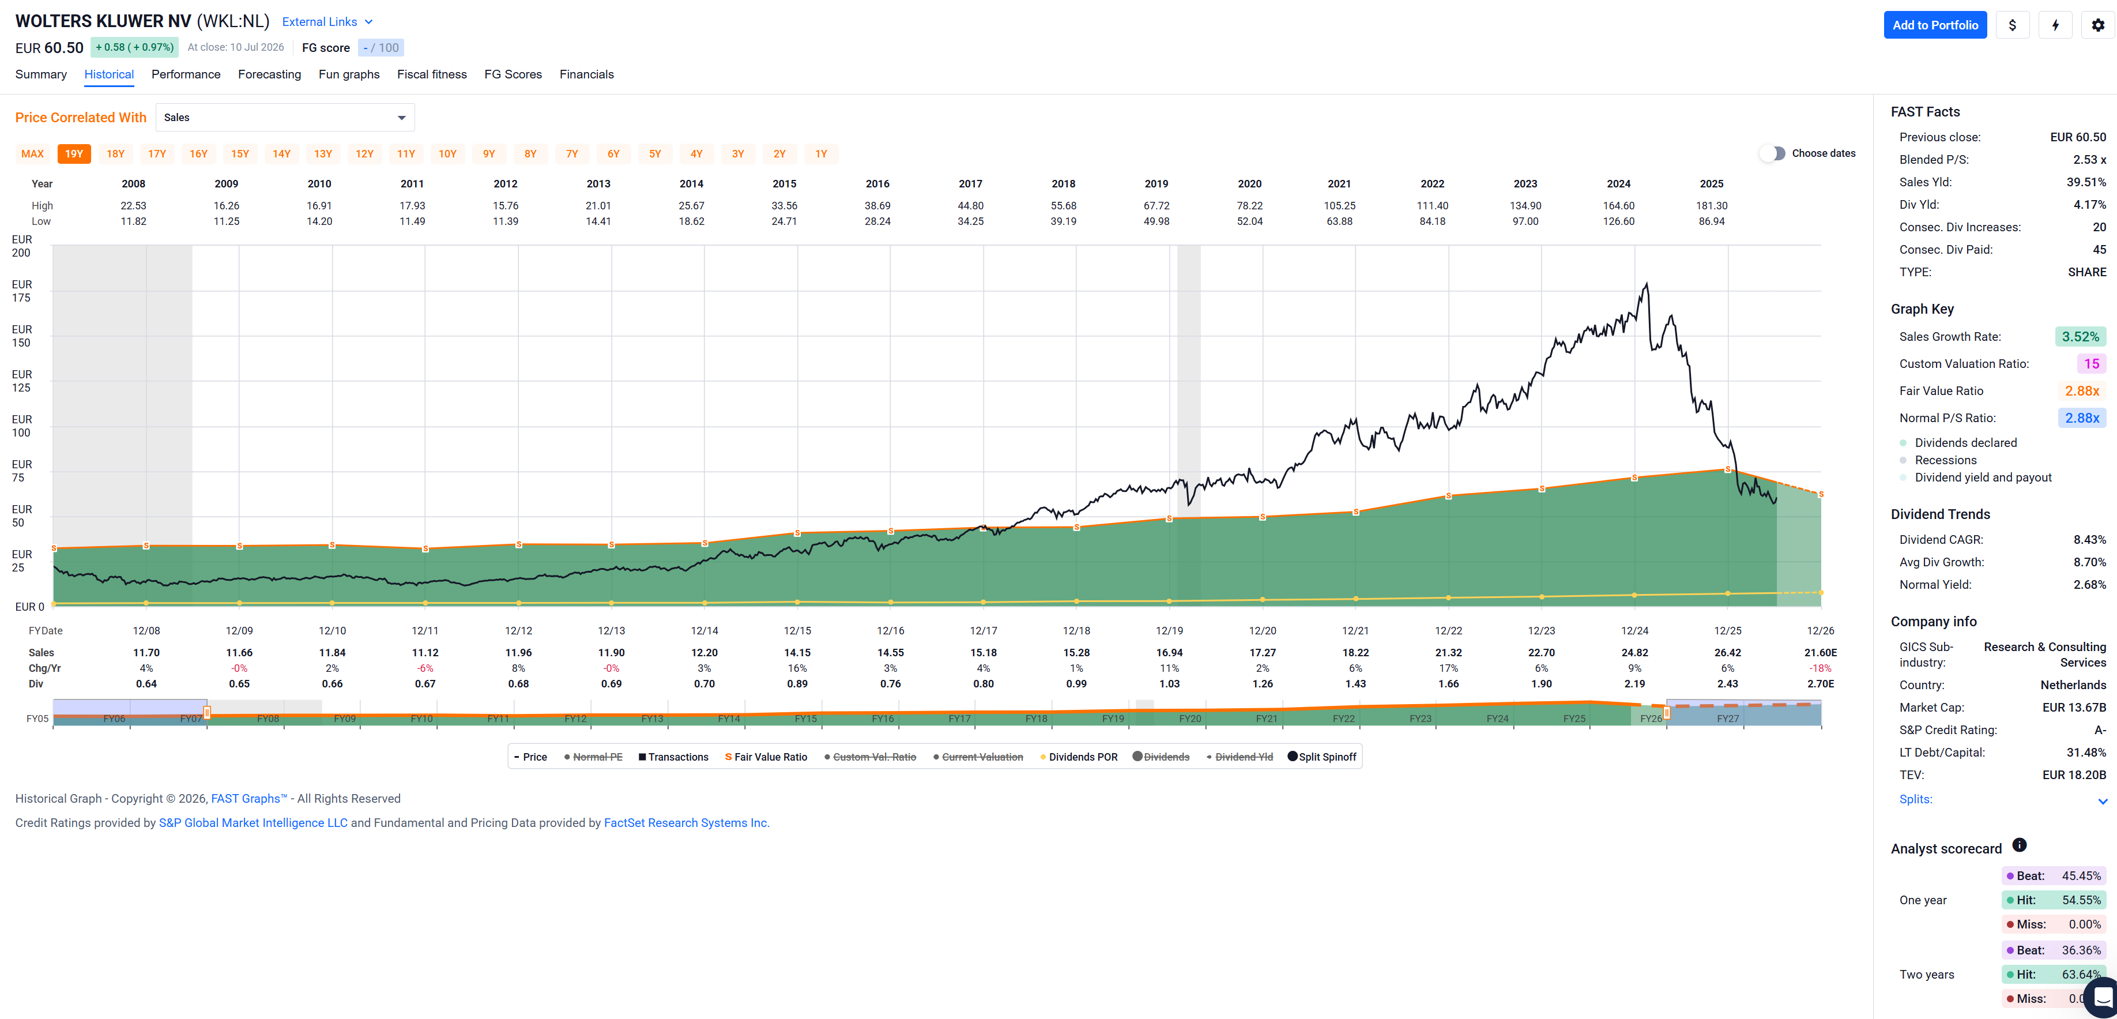2117x1019 pixels.
Task: Click the dollar sign currency icon
Action: [2012, 25]
